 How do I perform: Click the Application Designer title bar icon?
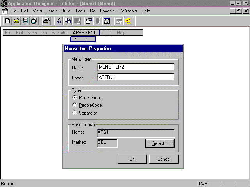4,4
